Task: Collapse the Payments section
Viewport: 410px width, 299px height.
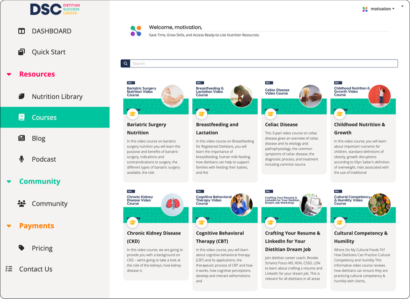Action: (x=9, y=226)
